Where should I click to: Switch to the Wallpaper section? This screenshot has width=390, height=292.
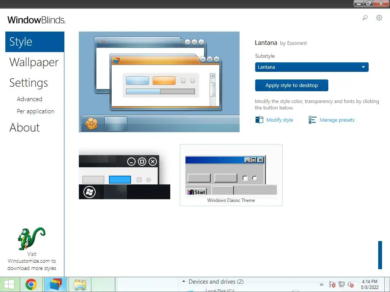point(34,62)
